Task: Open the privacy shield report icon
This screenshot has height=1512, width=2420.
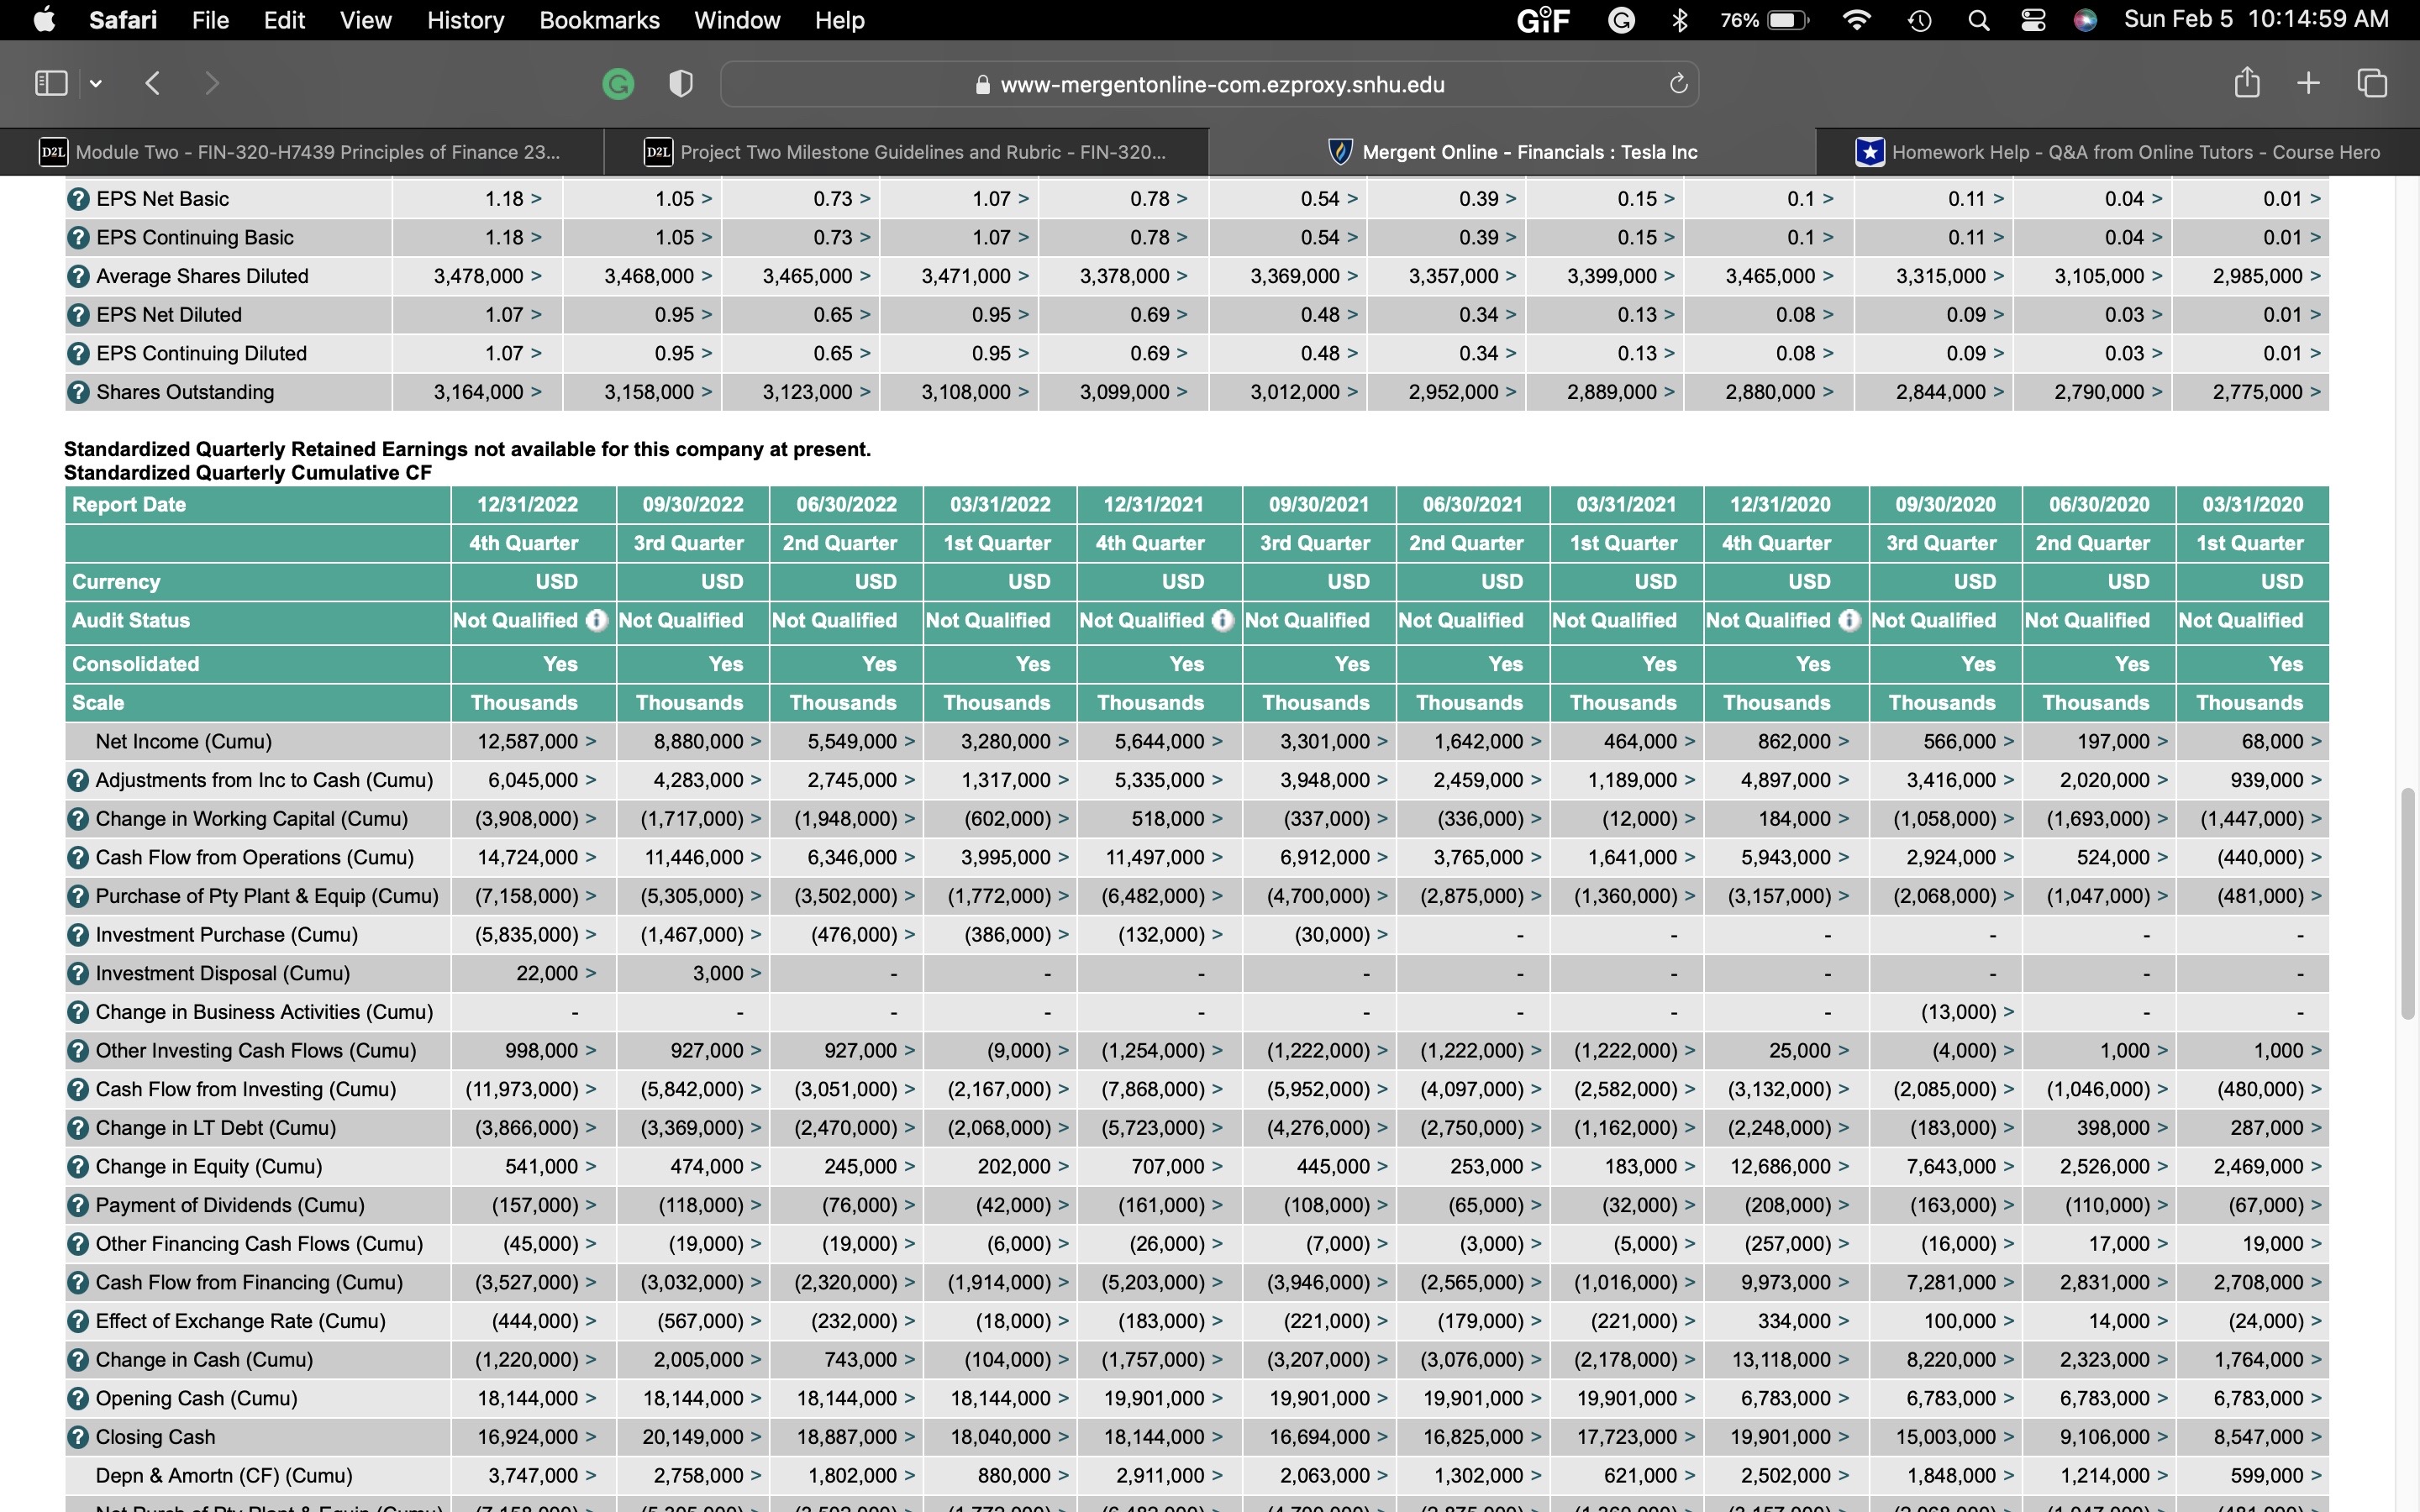Action: [681, 84]
